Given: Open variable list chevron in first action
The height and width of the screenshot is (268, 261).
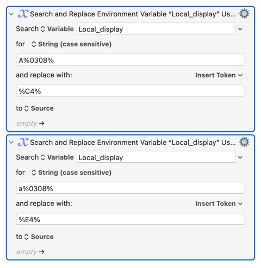Looking at the screenshot, I should coord(240,29).
